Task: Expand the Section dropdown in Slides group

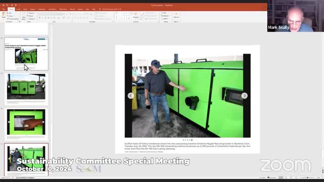Action: tap(31, 19)
